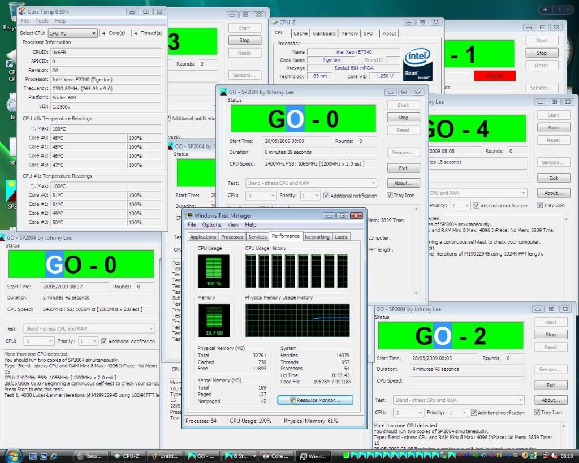Click the sidebar plus gadget icon
Screen dimensions: 579x463
(x=545, y=9)
